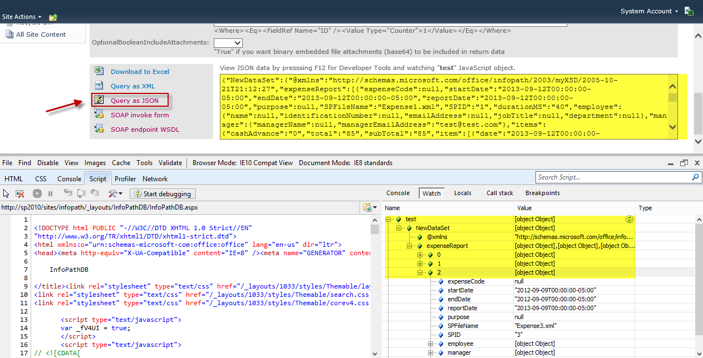
Task: Collapse the NewDataSet node
Action: [x=399, y=228]
